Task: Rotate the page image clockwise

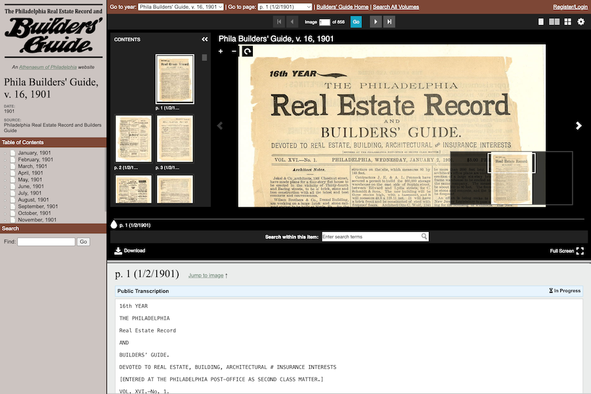Action: 247,51
